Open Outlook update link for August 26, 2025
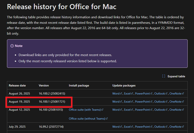Image resolution: width=194 pixels, height=133 pixels. [x=161, y=93]
